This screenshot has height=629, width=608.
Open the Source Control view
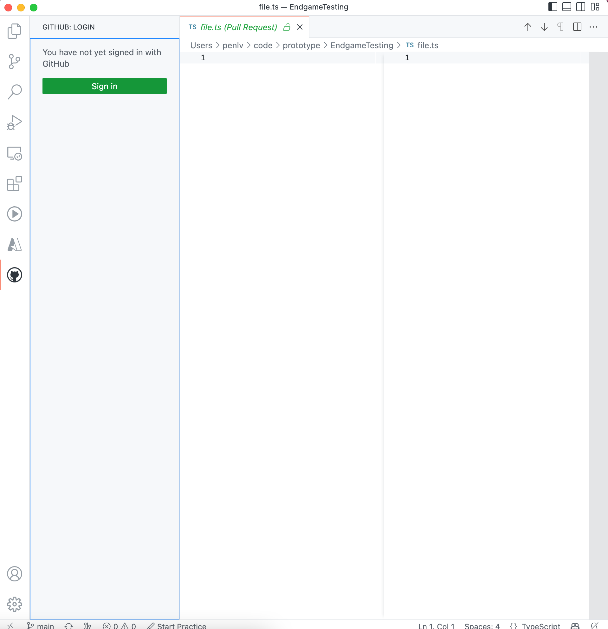pyautogui.click(x=14, y=61)
